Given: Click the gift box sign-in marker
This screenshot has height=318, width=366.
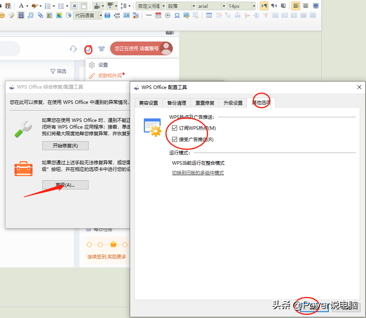Looking at the screenshot, I should (113, 244).
